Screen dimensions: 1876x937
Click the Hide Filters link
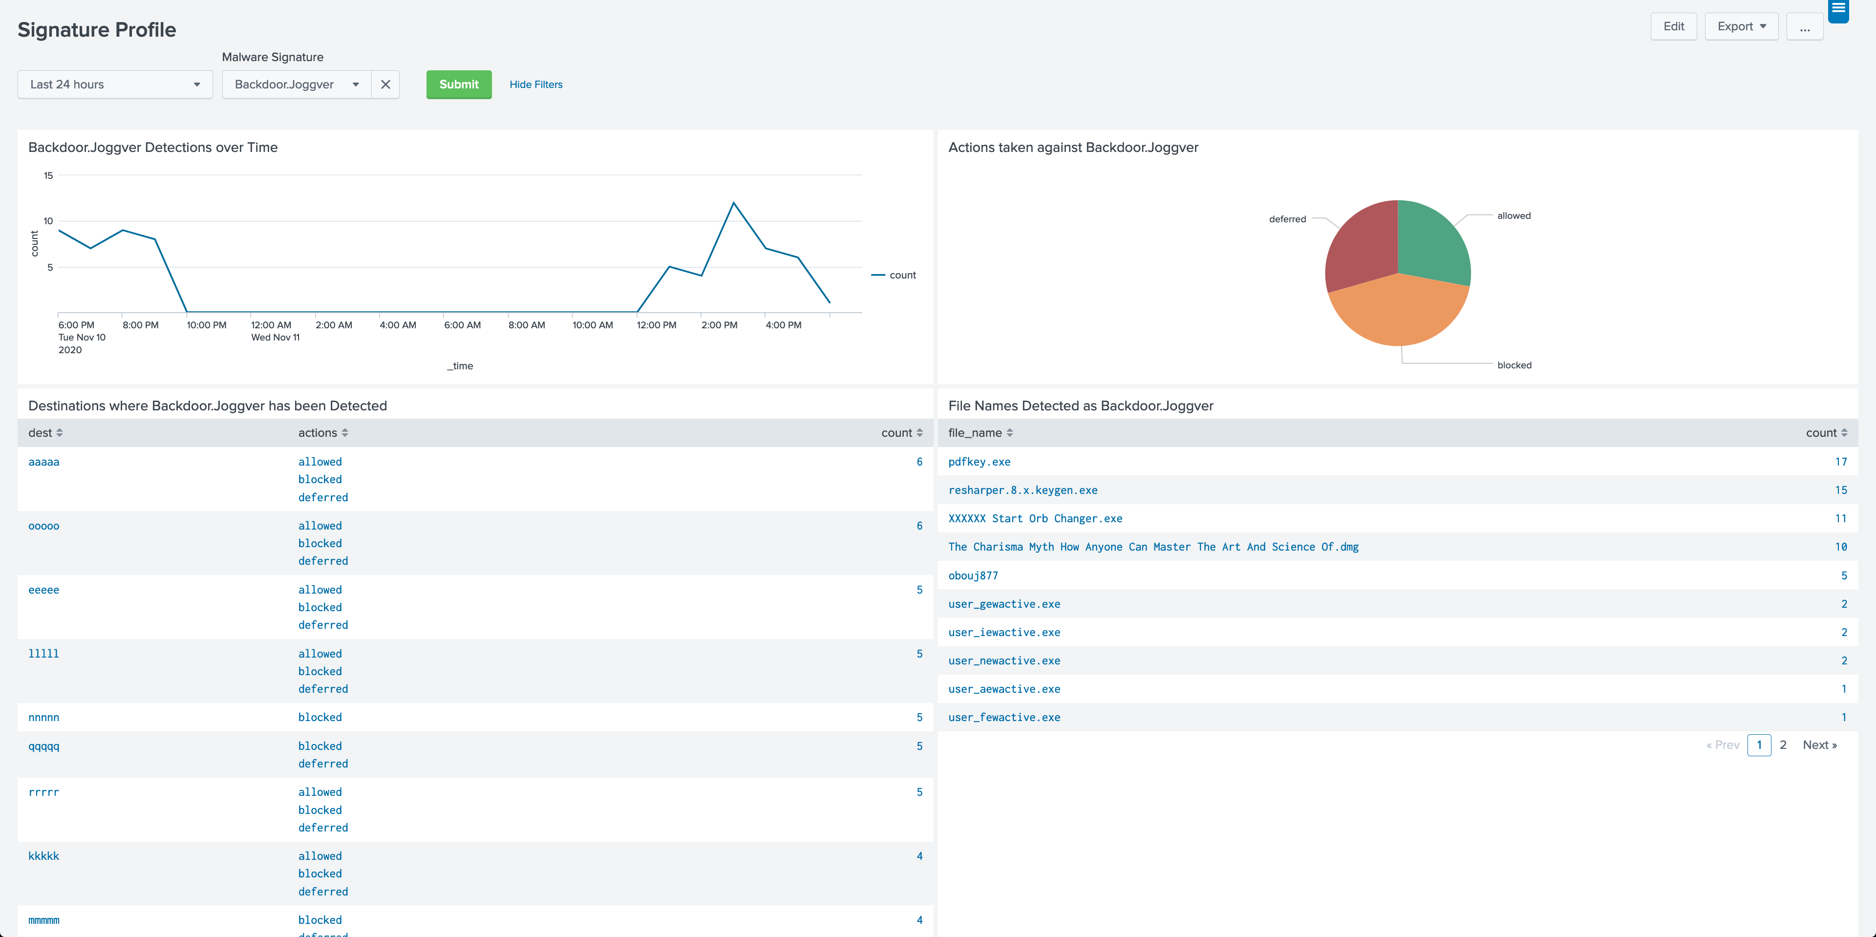tap(535, 85)
